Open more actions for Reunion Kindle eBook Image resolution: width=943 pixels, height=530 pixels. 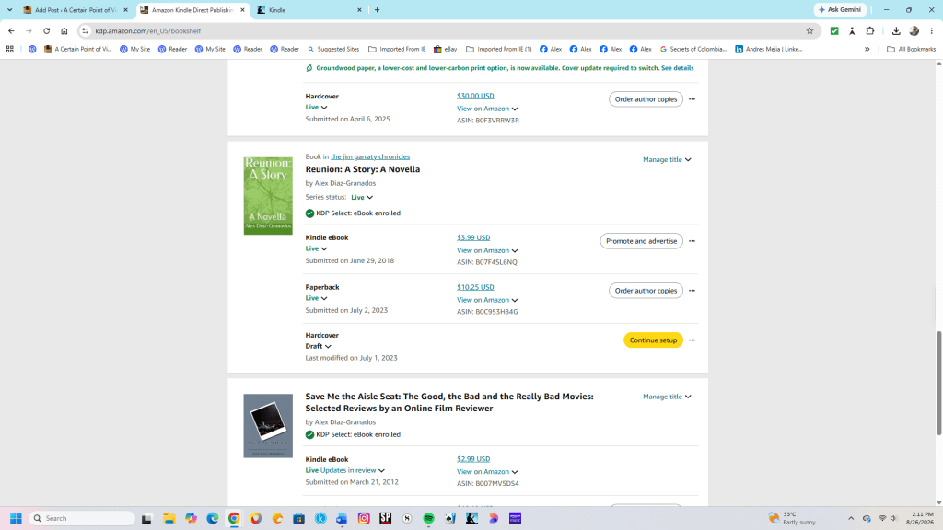(x=692, y=241)
